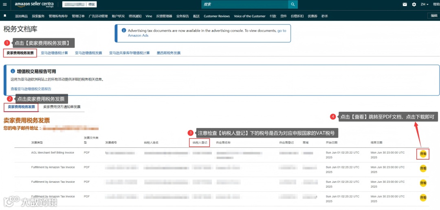440x210 pixels.
Task: Open the hamburger main menu
Action: 5,4
